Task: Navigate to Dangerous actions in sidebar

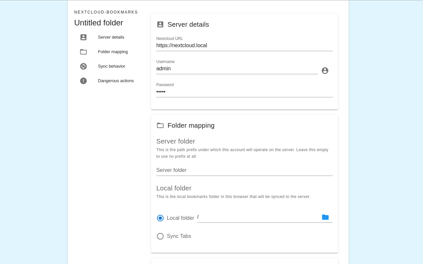Action: click(116, 81)
